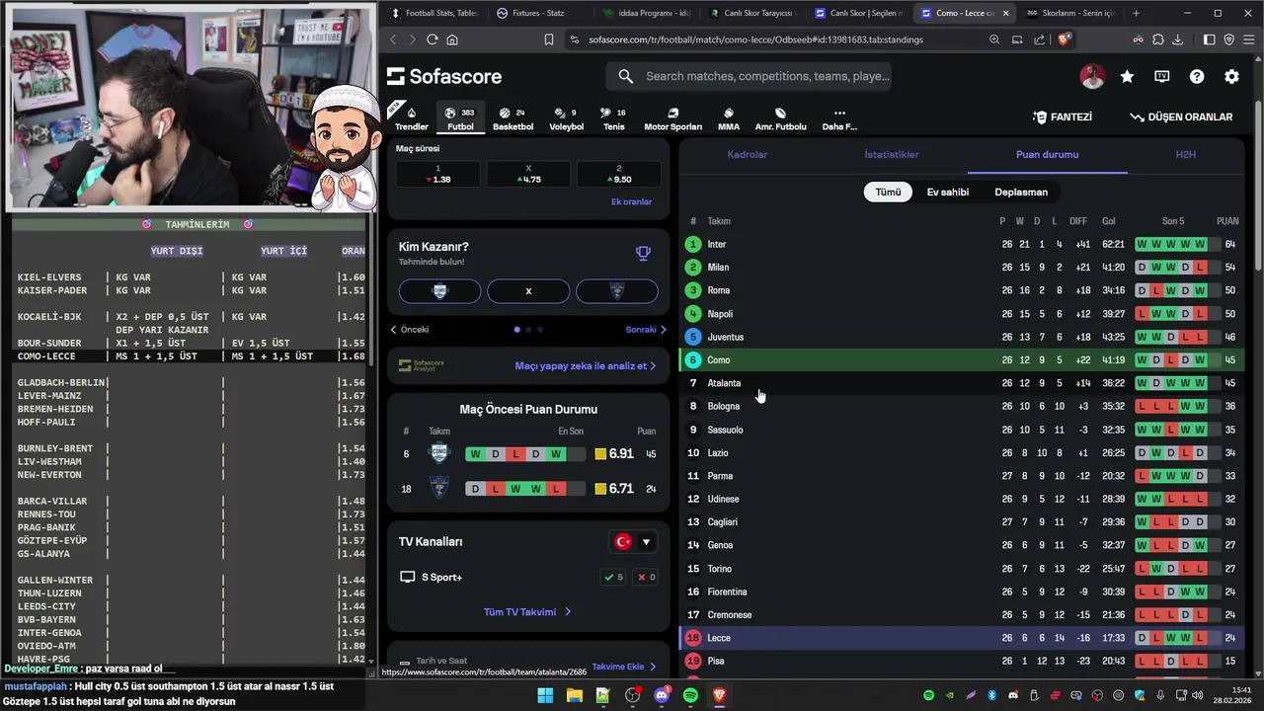Image resolution: width=1264 pixels, height=711 pixels.
Task: Select the Tümü standings filter
Action: point(888,192)
